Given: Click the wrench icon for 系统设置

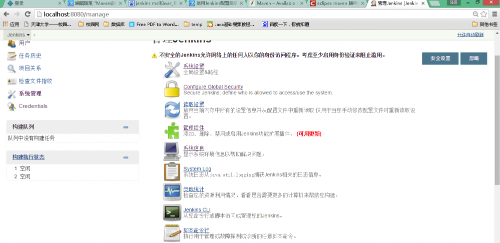Looking at the screenshot, I should point(172,69).
